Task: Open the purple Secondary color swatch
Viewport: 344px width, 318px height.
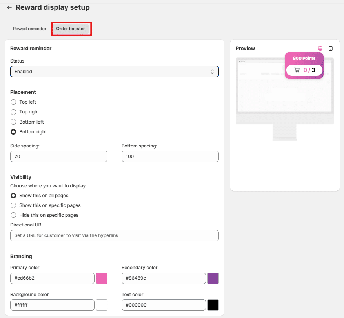Action: 213,278
